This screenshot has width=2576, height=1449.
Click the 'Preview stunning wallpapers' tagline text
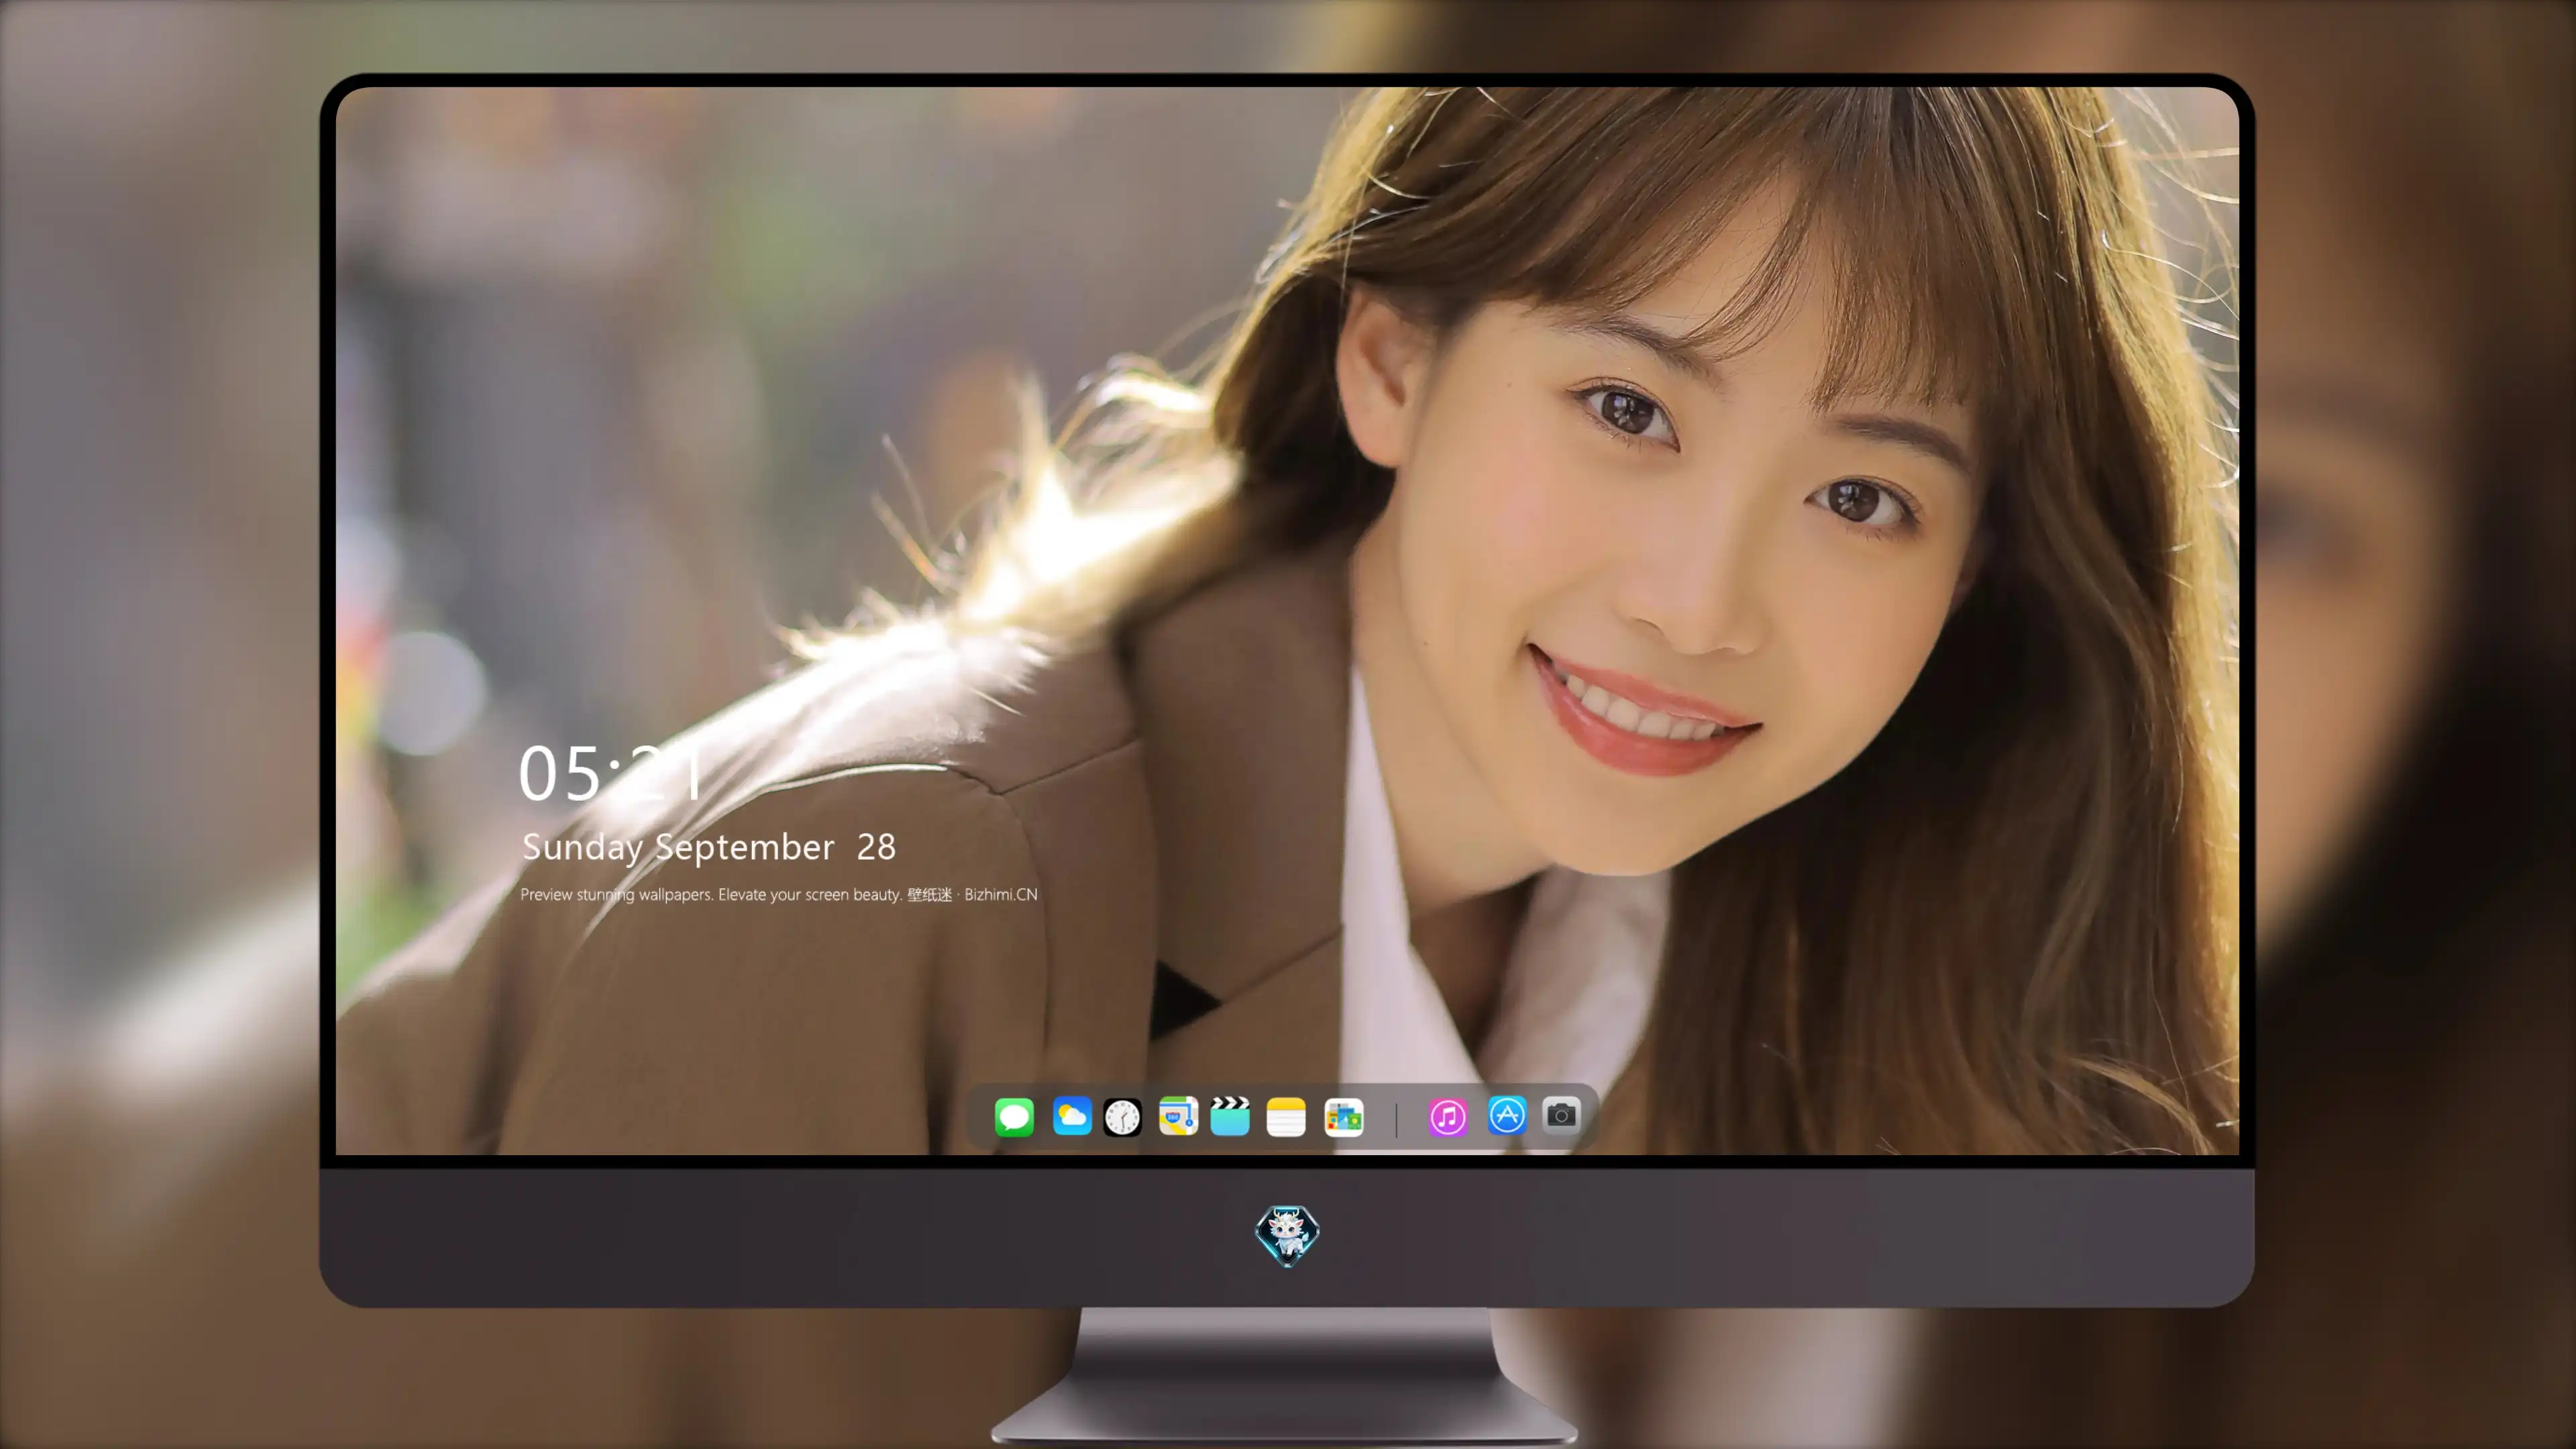[779, 894]
